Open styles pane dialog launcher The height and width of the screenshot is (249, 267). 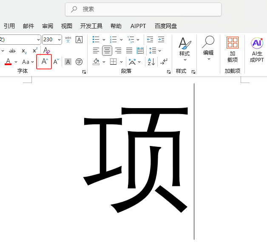tap(193, 72)
